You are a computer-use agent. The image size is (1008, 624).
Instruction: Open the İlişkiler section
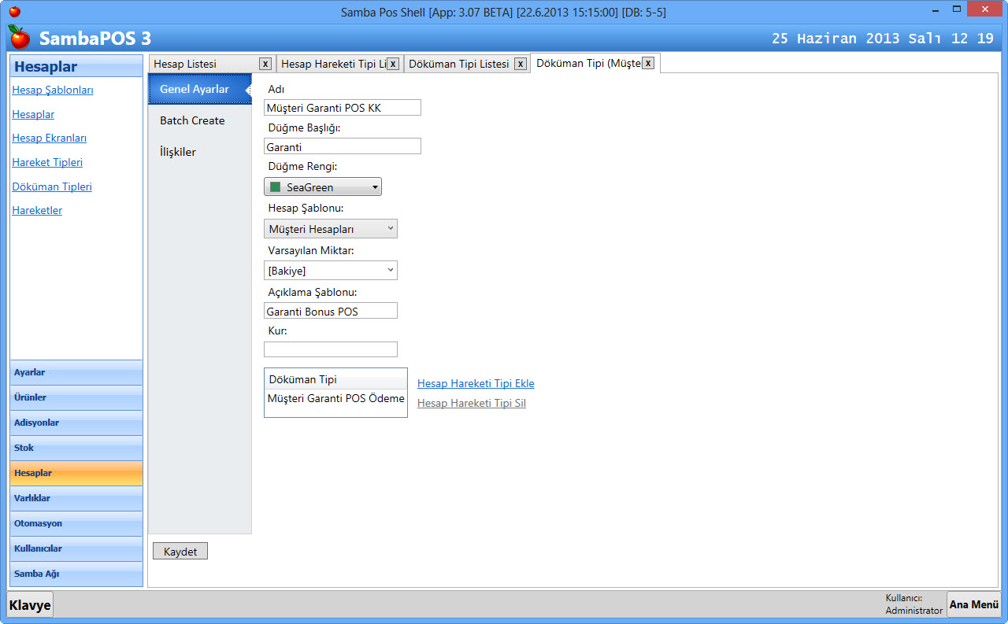178,152
